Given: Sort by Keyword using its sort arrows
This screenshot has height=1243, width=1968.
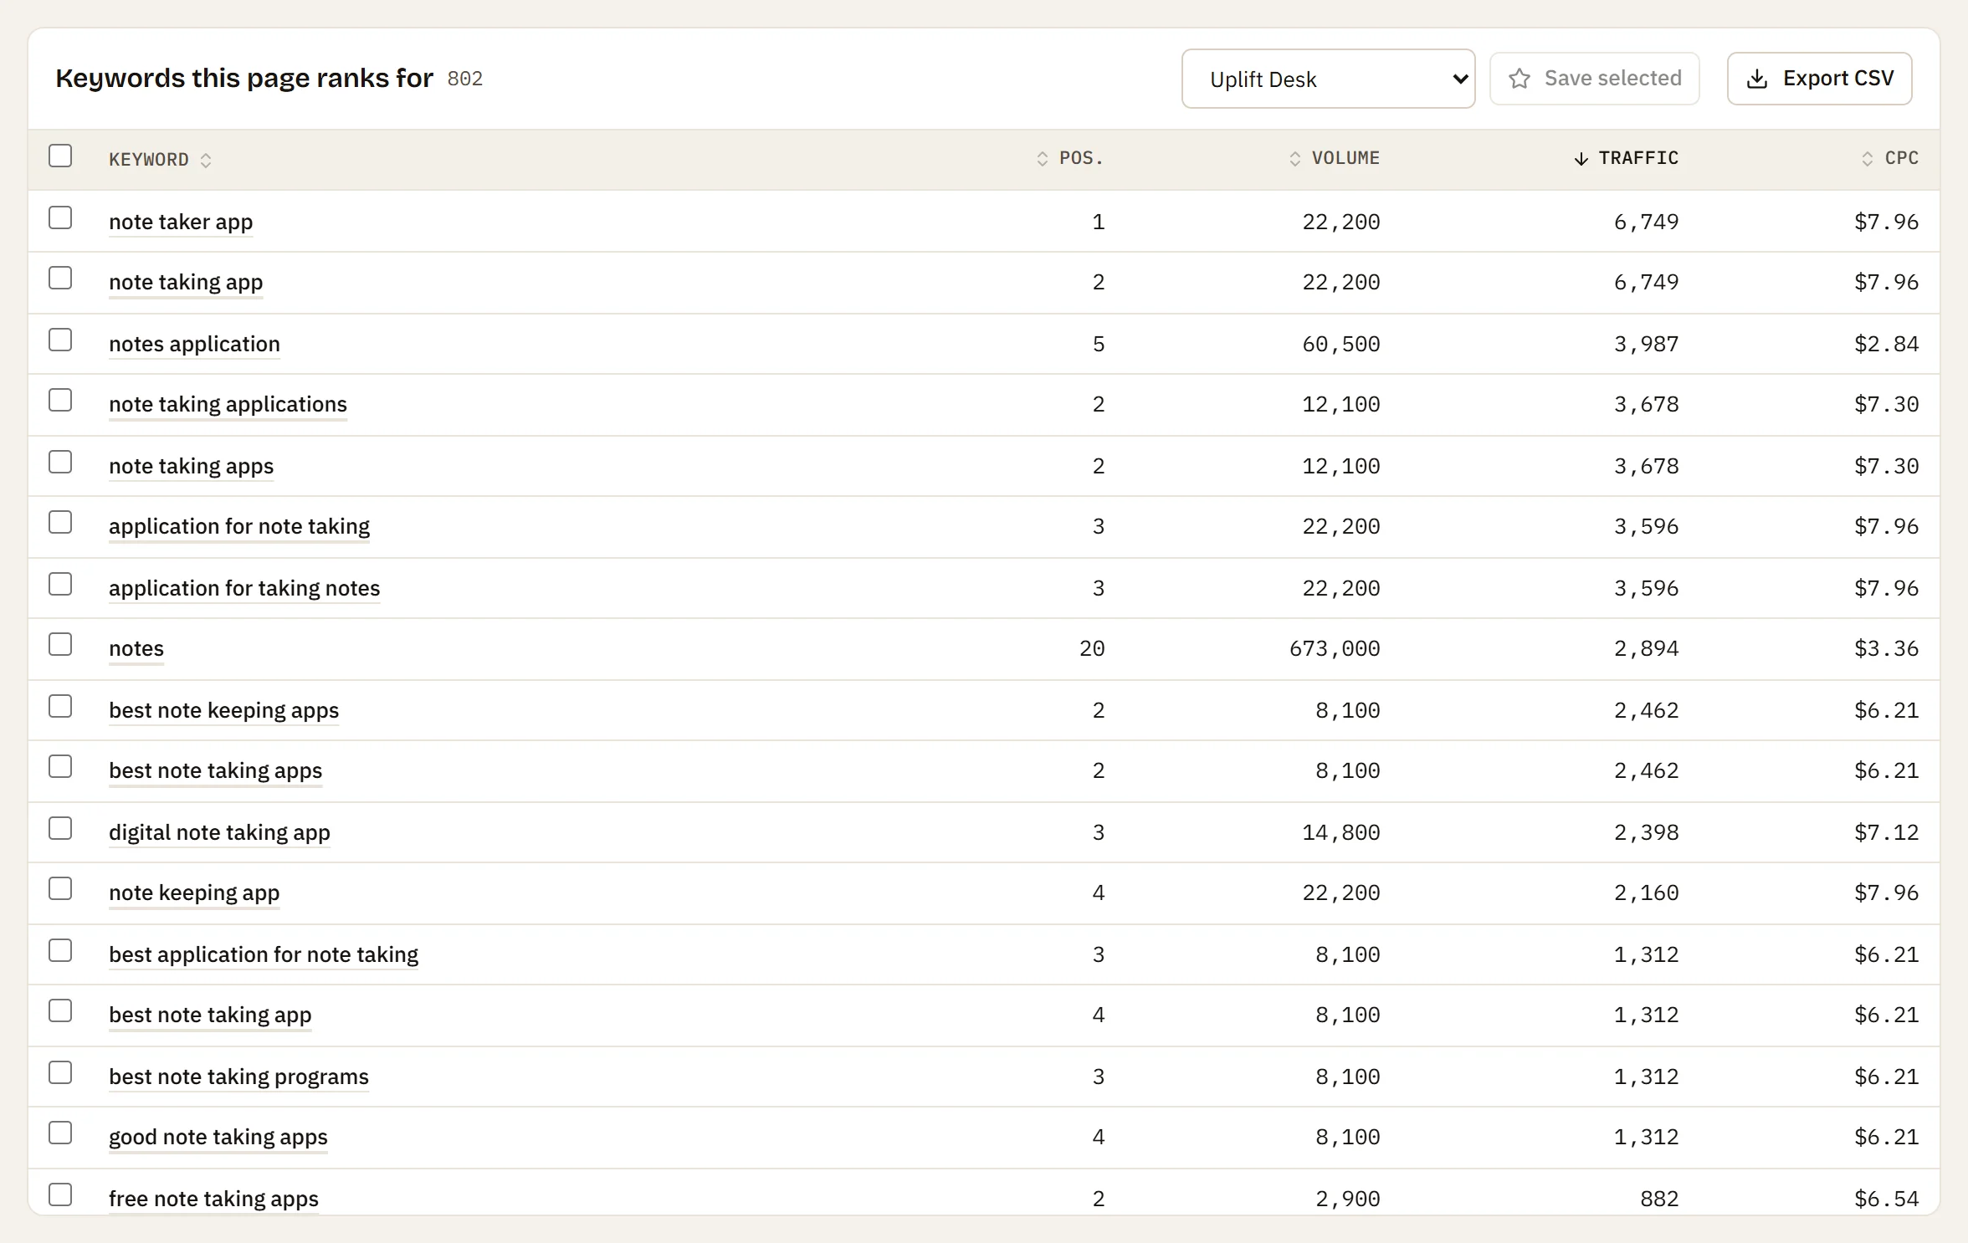Looking at the screenshot, I should tap(206, 160).
